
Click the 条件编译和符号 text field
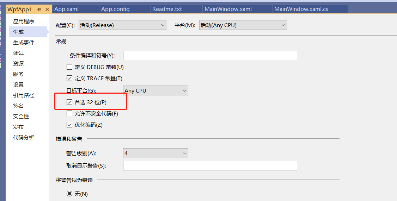click(210, 55)
